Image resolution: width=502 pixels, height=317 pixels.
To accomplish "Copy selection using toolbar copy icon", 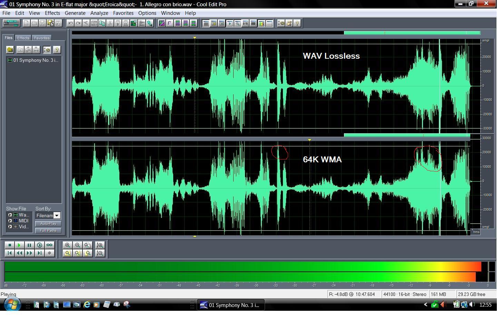I will pos(102,23).
